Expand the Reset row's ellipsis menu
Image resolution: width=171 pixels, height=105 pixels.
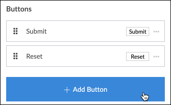(x=156, y=57)
